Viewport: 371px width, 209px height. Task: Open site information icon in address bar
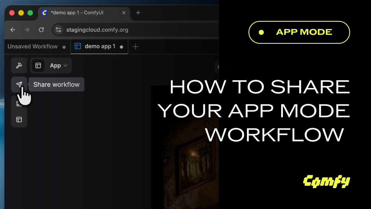59,30
